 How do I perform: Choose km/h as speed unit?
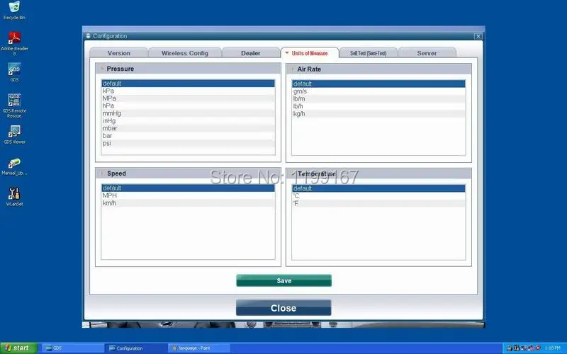(188, 203)
